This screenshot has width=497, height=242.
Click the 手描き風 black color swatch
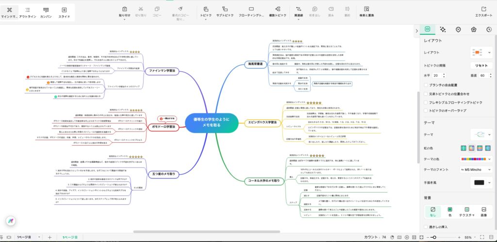(480, 182)
